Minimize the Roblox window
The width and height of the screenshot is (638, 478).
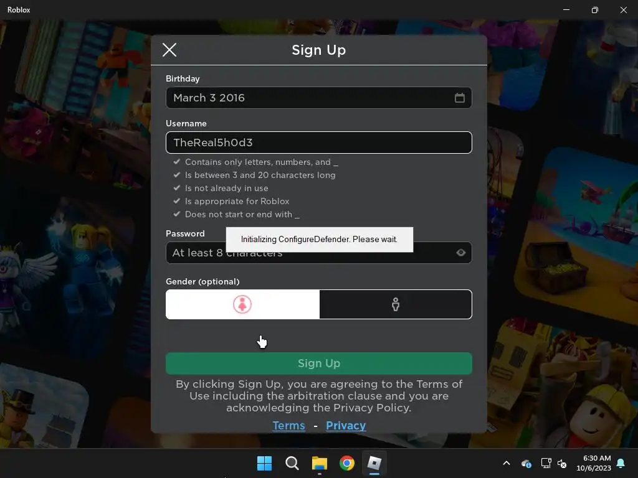(x=566, y=10)
